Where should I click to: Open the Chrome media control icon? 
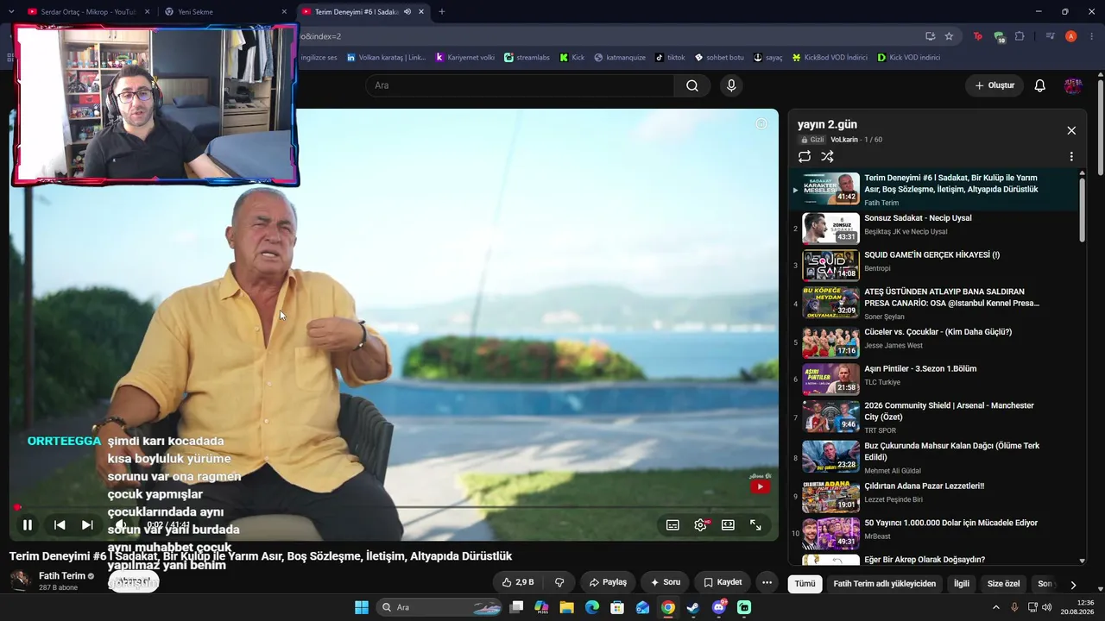(1050, 36)
